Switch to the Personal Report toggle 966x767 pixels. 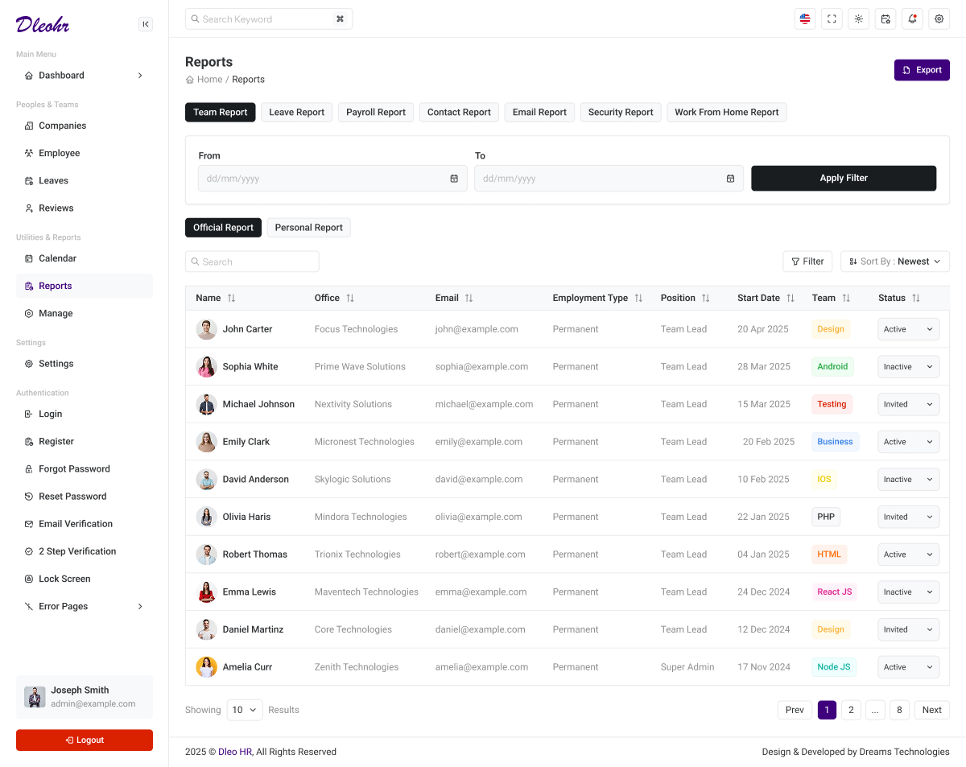(308, 227)
